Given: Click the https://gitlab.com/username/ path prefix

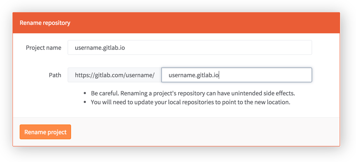Looking at the screenshot, I should 115,75.
